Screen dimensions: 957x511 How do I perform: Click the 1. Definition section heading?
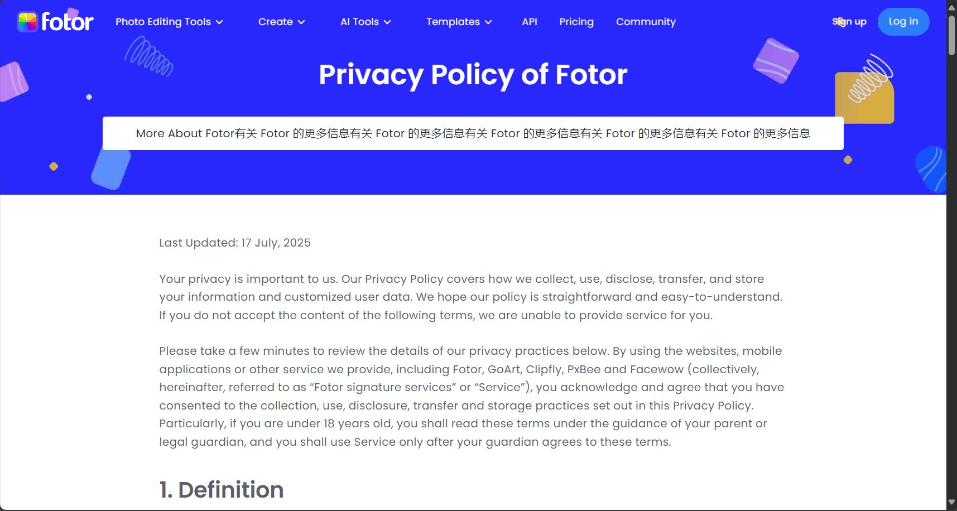(222, 490)
